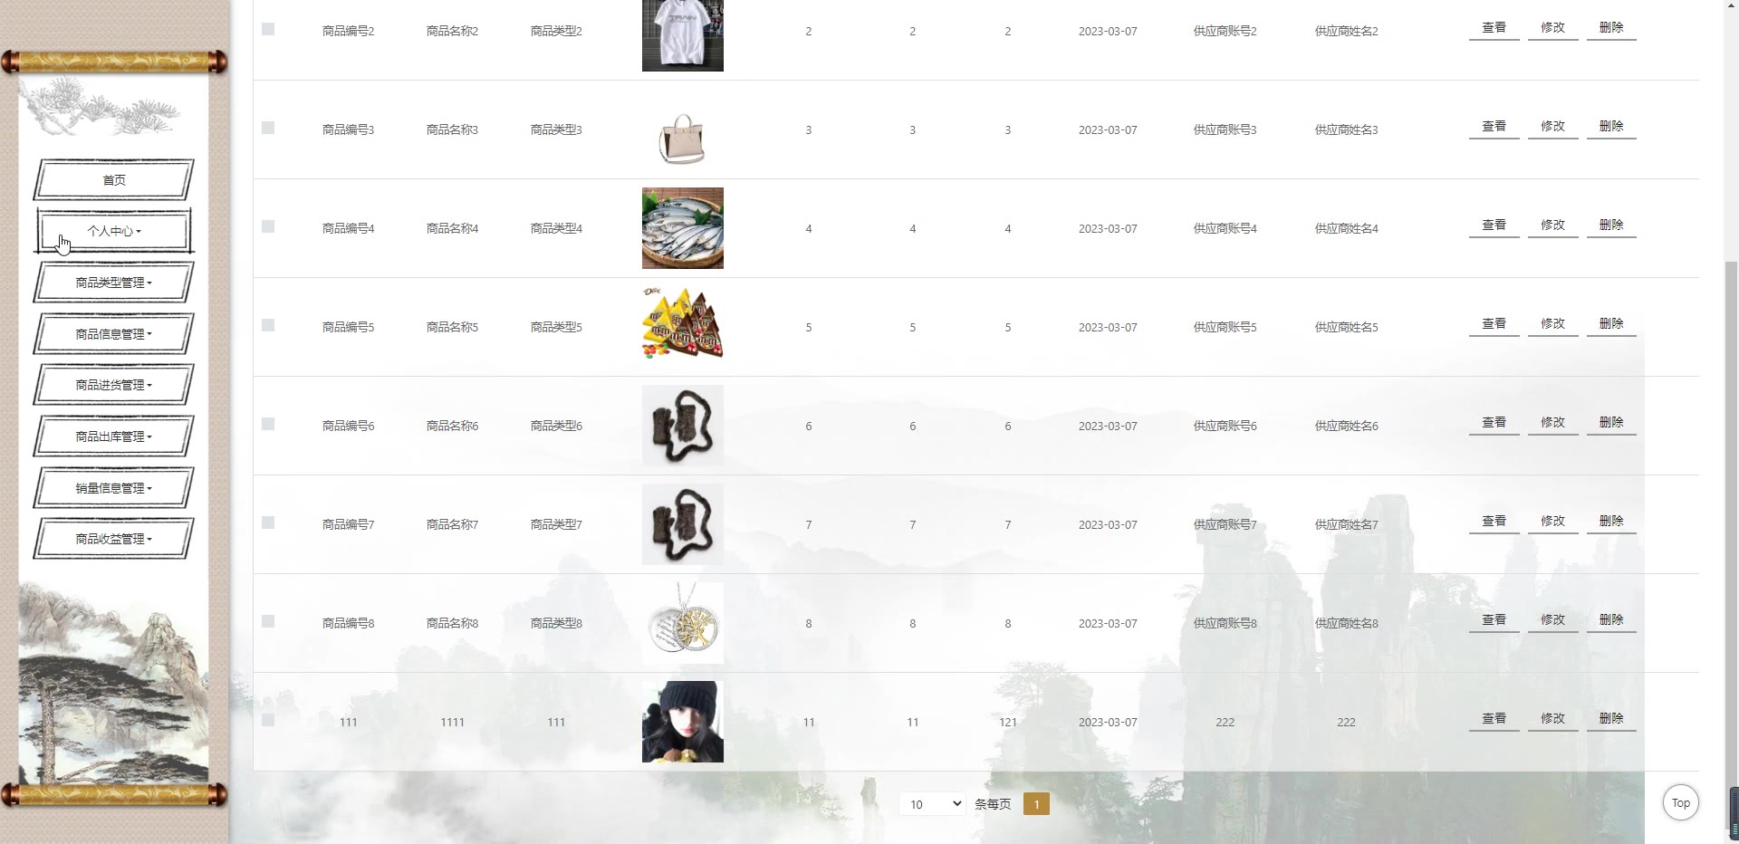Viewport: 1739px width, 844px height.
Task: Open the 个人中心 sidebar menu
Action: tap(114, 231)
